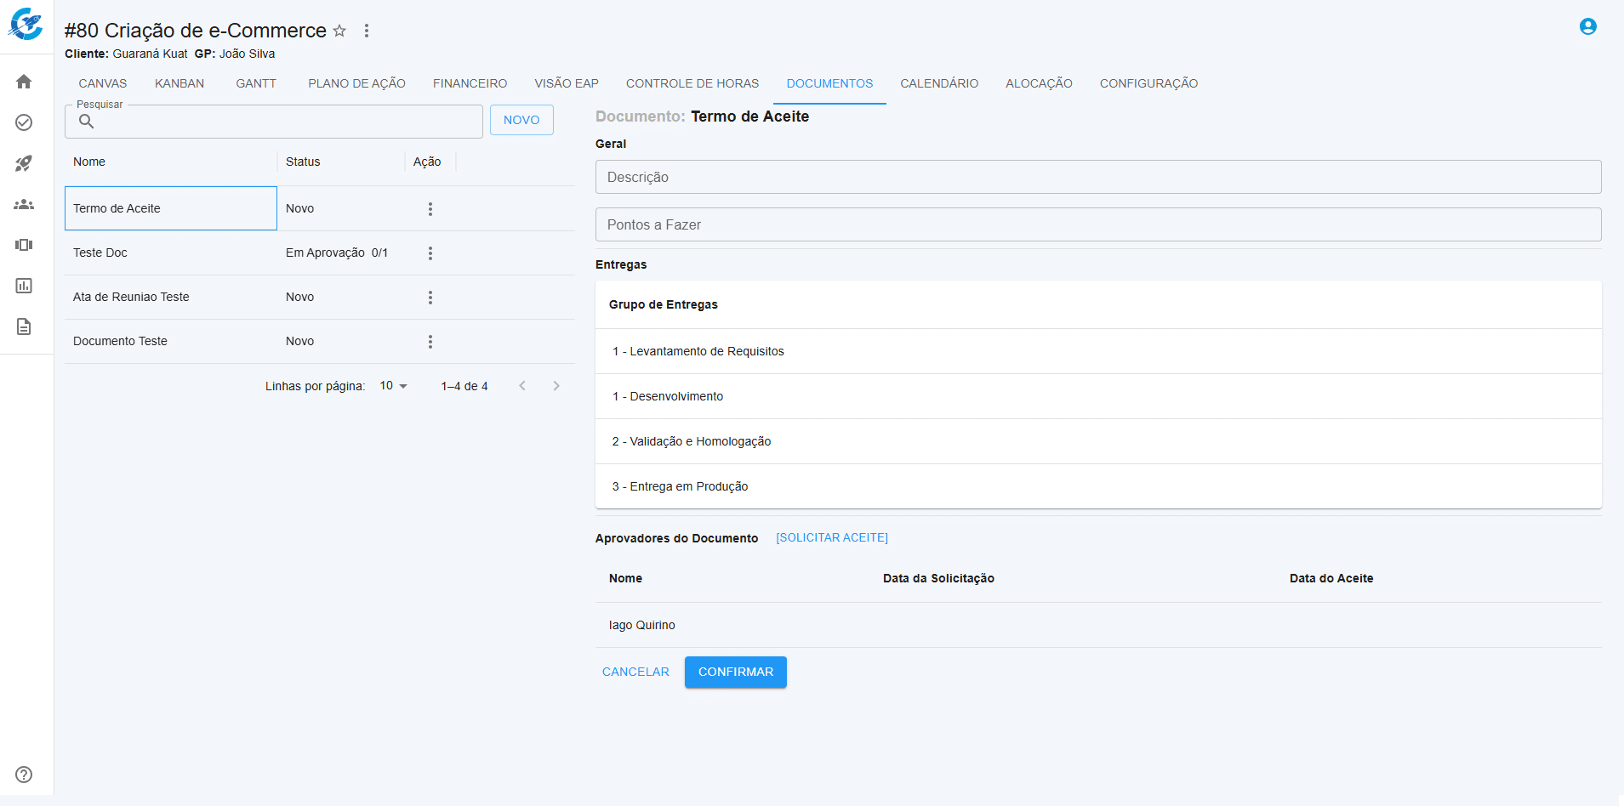Go to previous page of documents
This screenshot has width=1624, height=806.
[x=522, y=386]
